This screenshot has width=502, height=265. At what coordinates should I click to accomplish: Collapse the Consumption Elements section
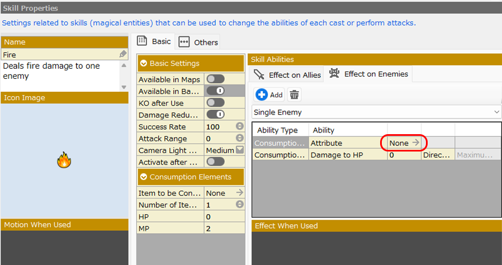pos(144,177)
